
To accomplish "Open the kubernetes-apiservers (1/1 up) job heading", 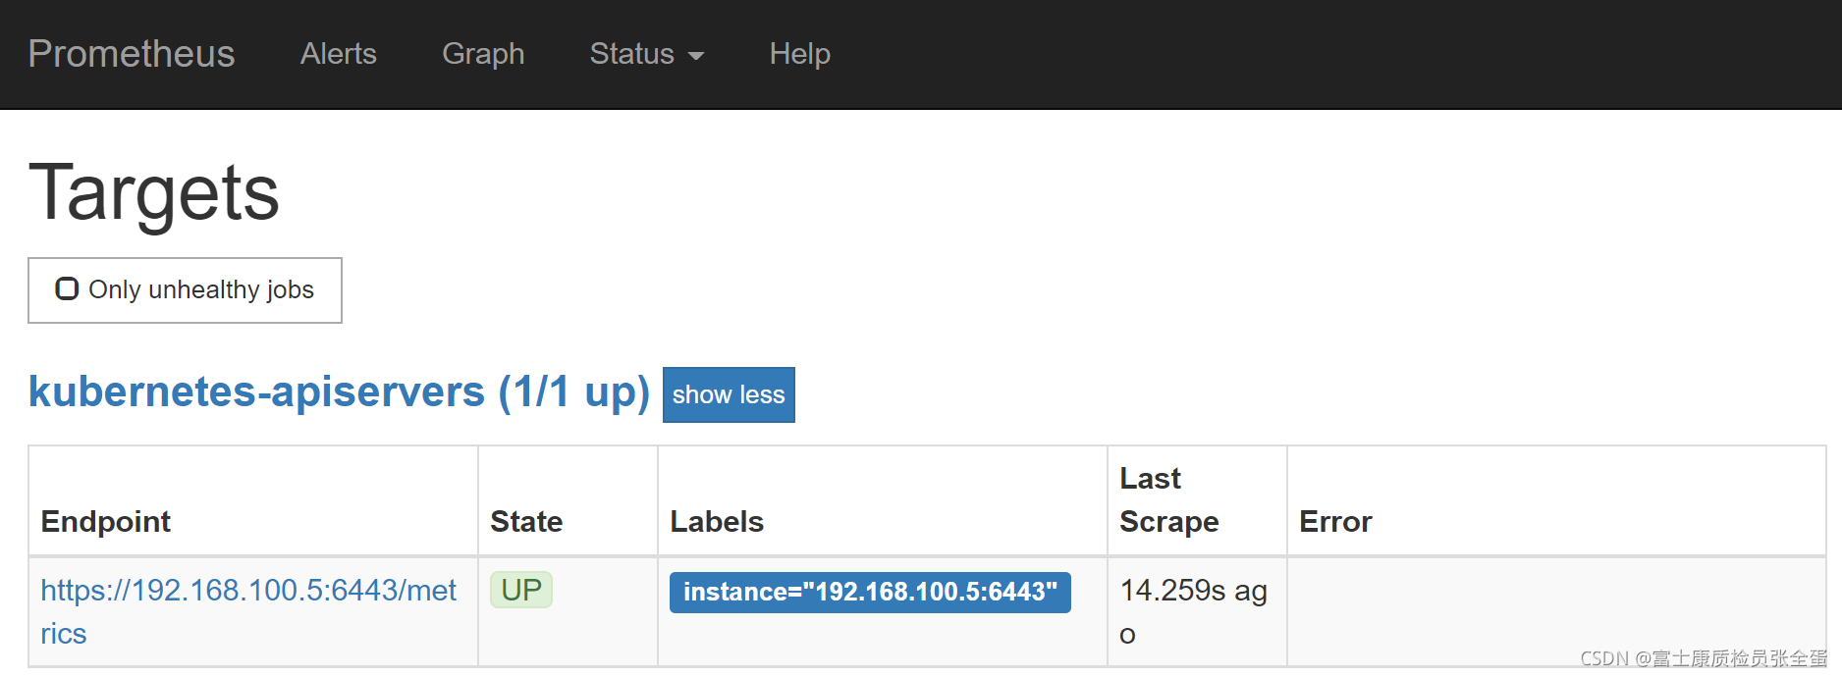I will click(339, 391).
